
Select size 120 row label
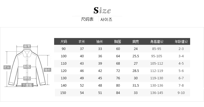pyautogui.click(x=64, y=71)
